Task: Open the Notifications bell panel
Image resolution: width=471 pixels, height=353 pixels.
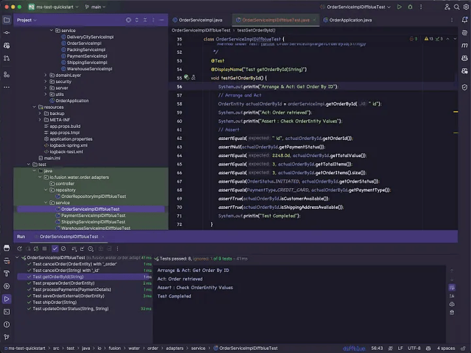Action: pos(463,20)
